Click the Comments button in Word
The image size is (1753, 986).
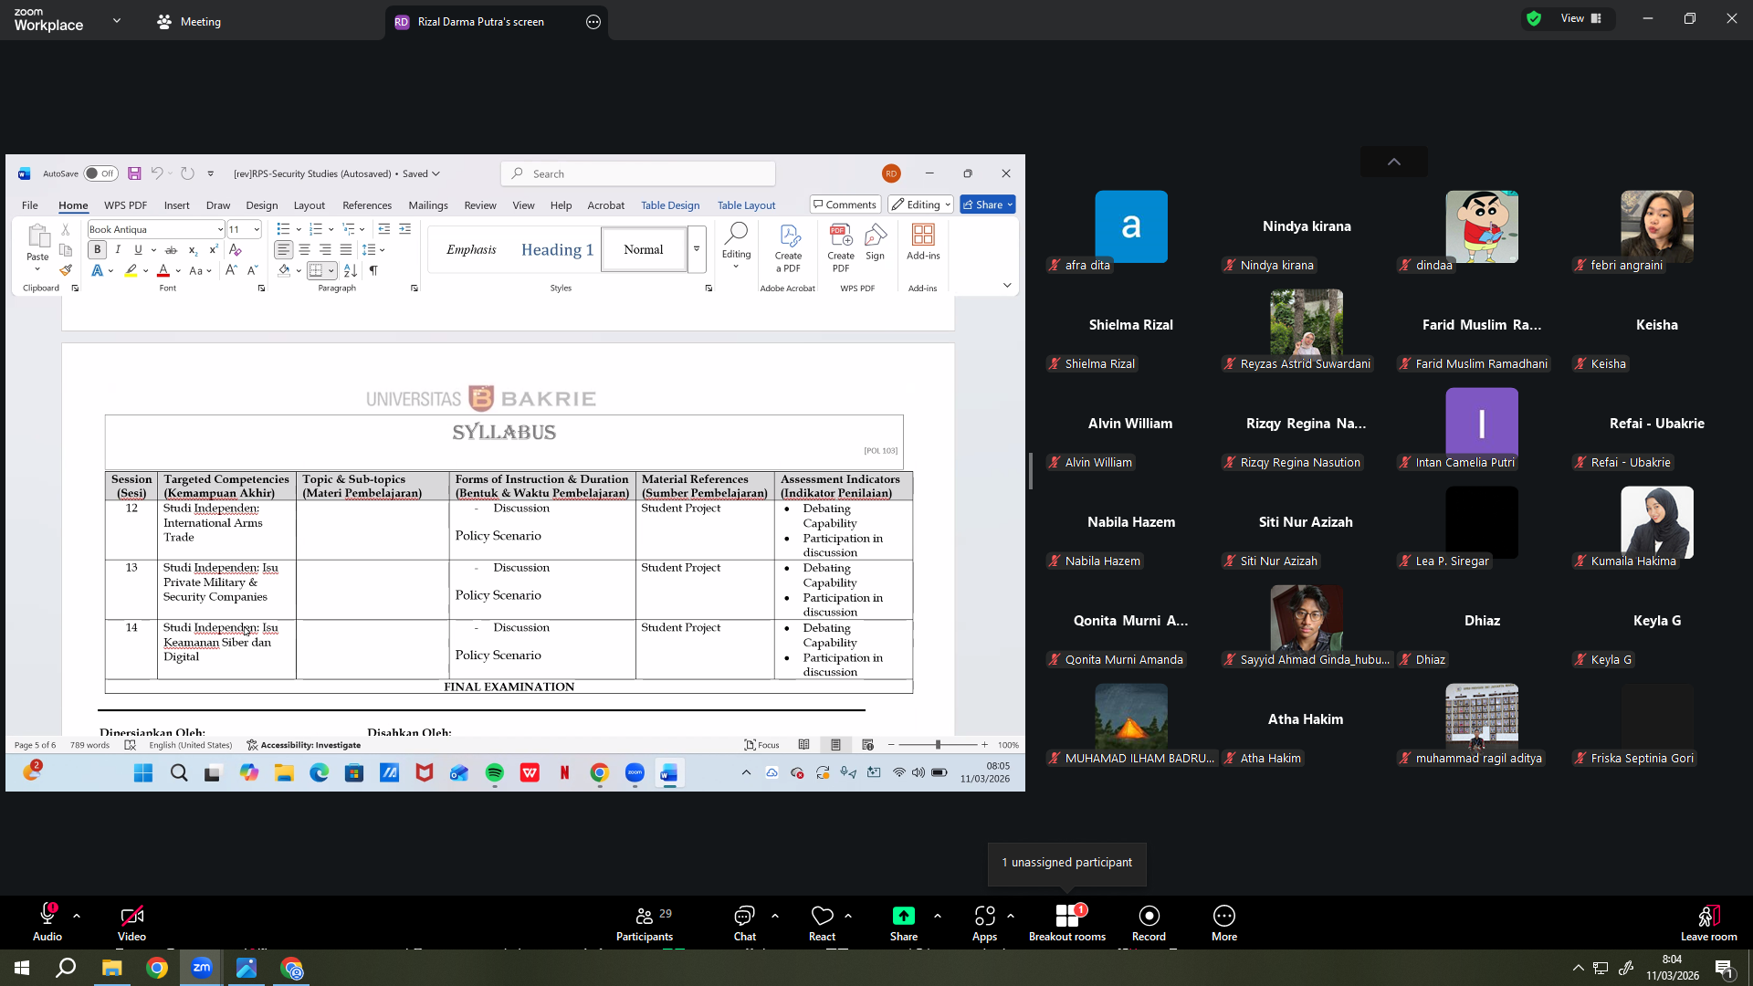click(845, 205)
